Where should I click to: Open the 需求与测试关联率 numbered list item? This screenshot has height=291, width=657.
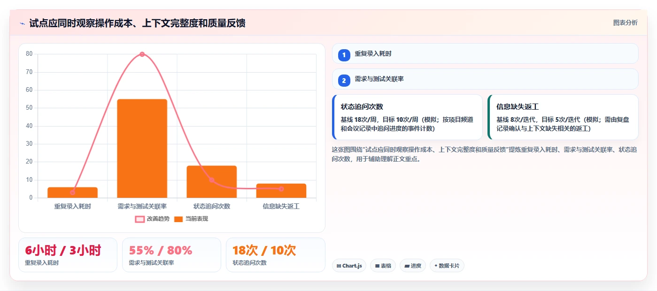485,79
